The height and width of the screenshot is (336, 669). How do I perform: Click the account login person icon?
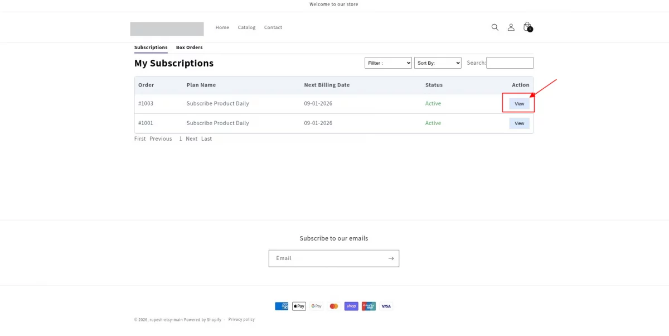511,27
